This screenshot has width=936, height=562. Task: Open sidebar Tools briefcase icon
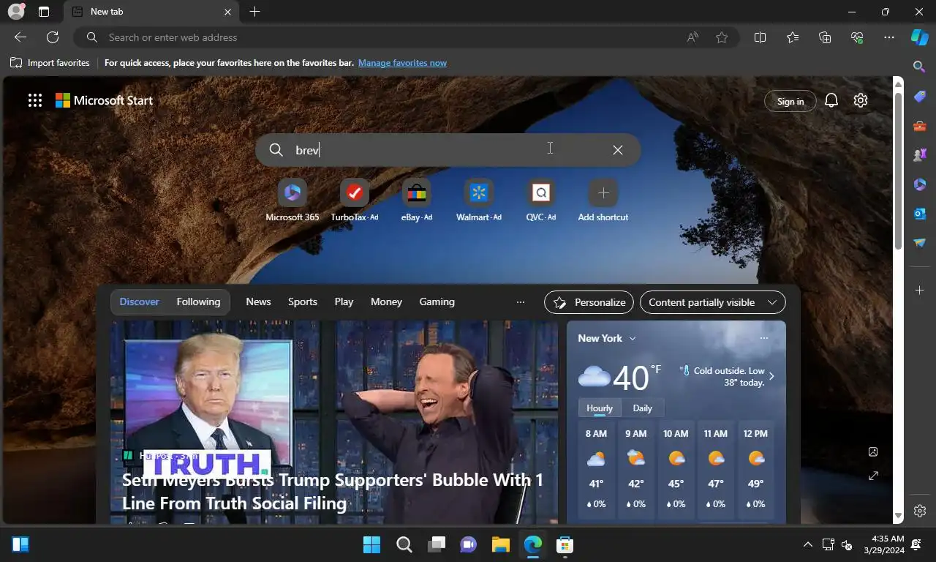click(x=920, y=126)
